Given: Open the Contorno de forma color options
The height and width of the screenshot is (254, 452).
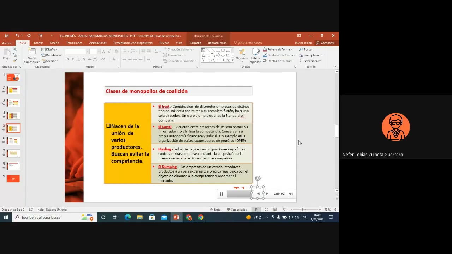Looking at the screenshot, I should click(278, 55).
